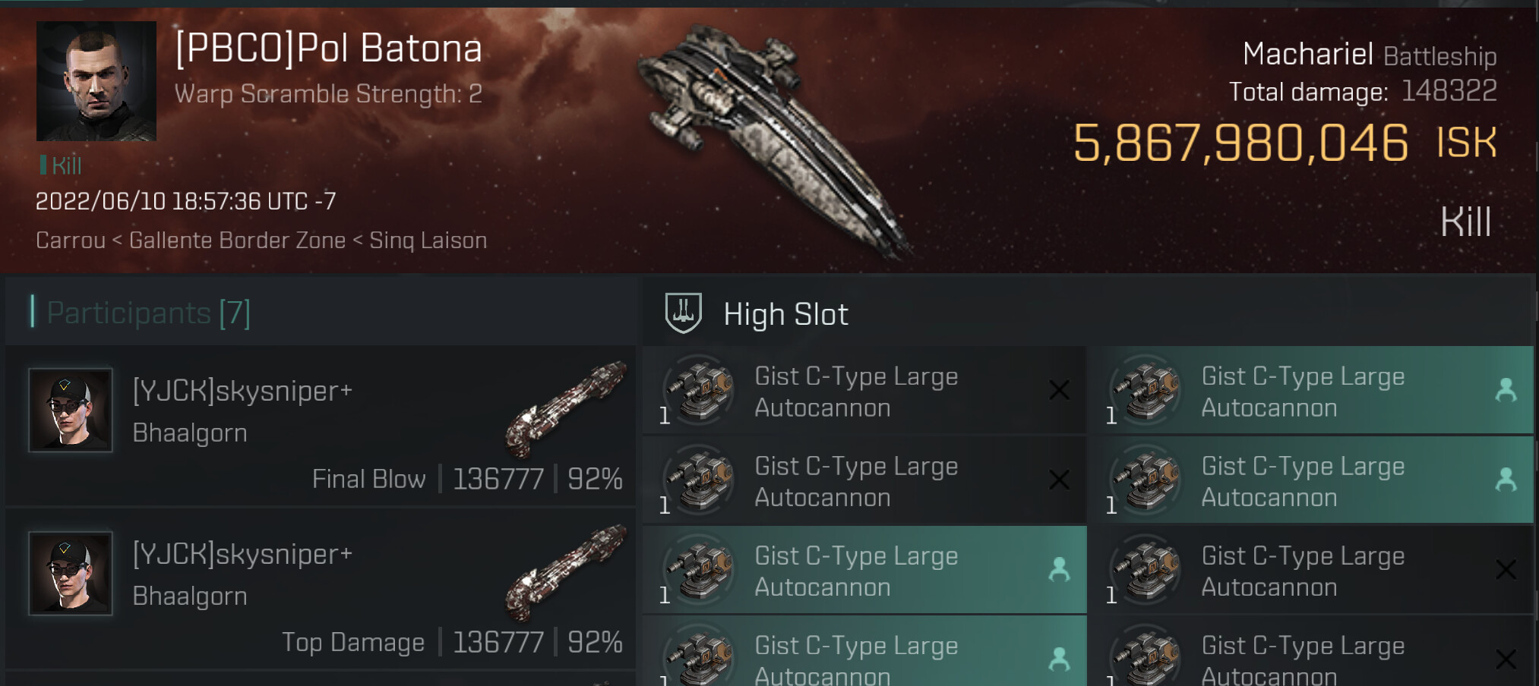Click Top Damage Bhaalgorn ship icon
1539x686 pixels.
point(567,573)
